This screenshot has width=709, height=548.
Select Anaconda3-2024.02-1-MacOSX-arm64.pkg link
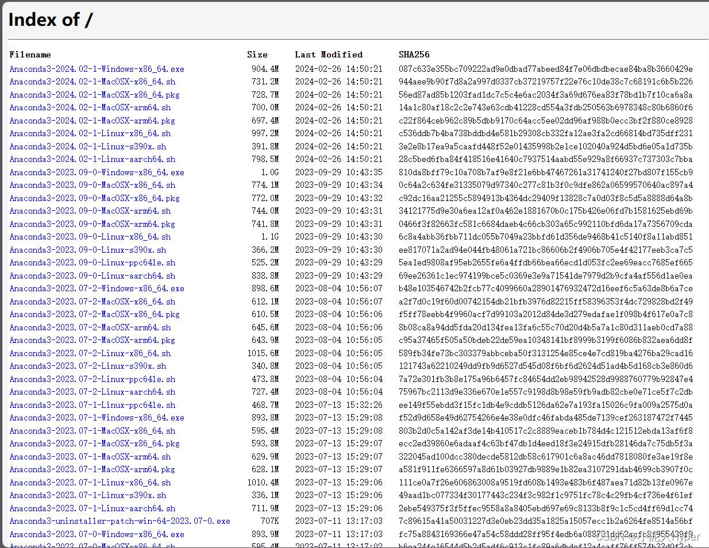point(92,121)
